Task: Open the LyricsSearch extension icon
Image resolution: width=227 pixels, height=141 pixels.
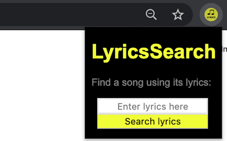Action: point(211,15)
